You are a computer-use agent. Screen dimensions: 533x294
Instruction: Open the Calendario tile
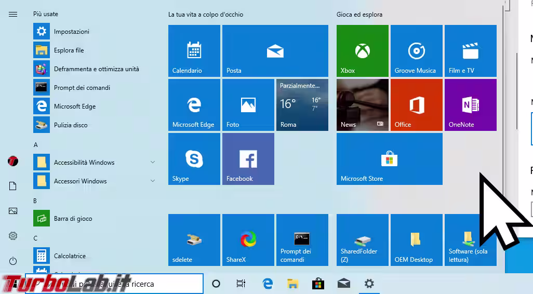click(x=194, y=50)
